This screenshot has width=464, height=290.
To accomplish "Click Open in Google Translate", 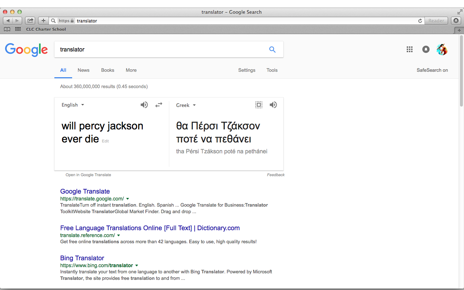I will tap(88, 175).
